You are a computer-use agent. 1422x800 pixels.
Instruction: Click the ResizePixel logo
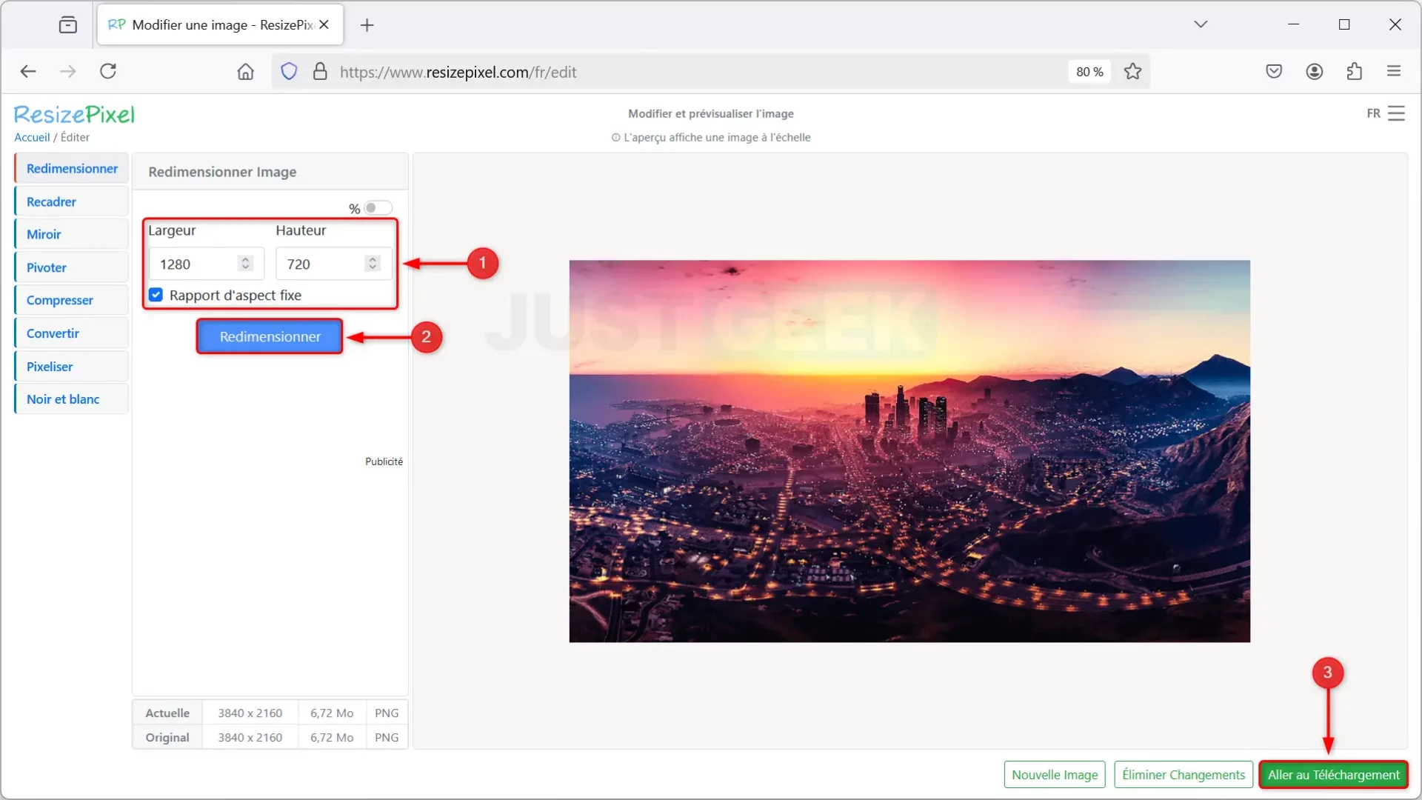pos(74,114)
